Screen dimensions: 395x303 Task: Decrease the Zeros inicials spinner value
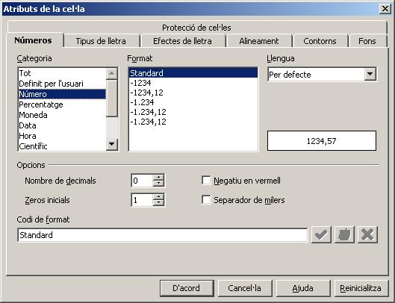(158, 203)
